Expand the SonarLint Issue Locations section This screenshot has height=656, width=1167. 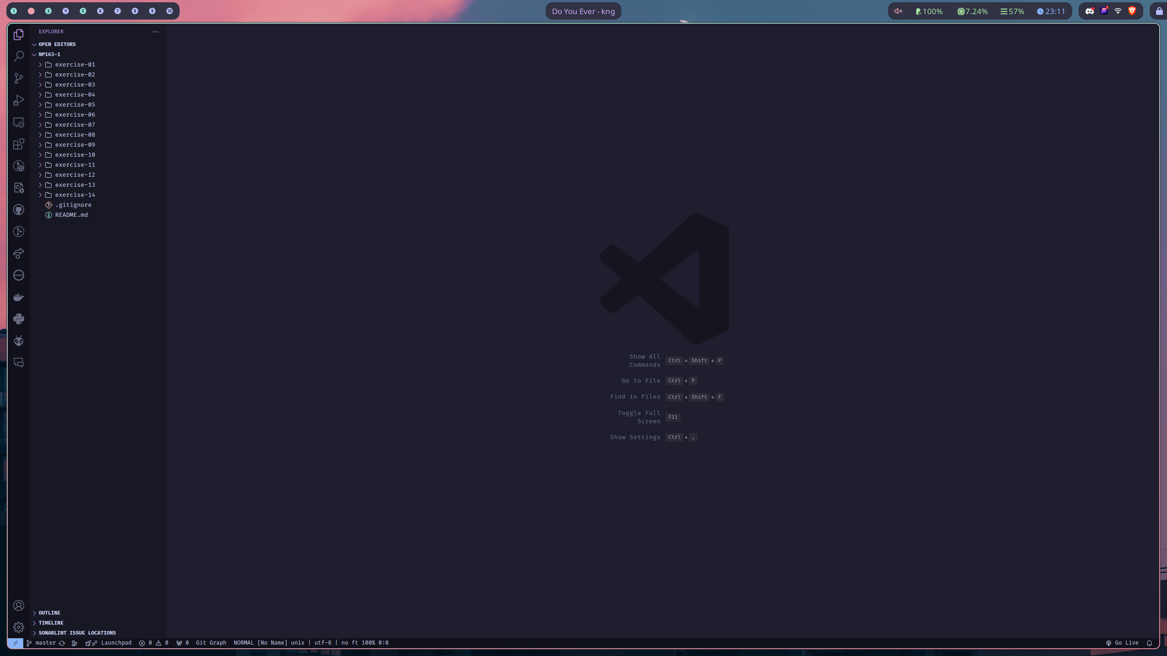(98, 633)
